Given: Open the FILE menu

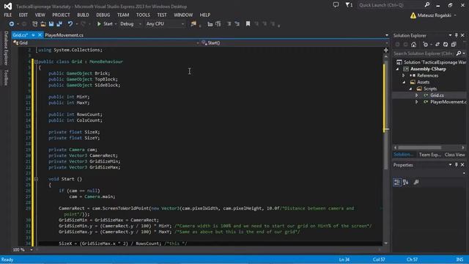Looking at the screenshot, I should pos(8,15).
